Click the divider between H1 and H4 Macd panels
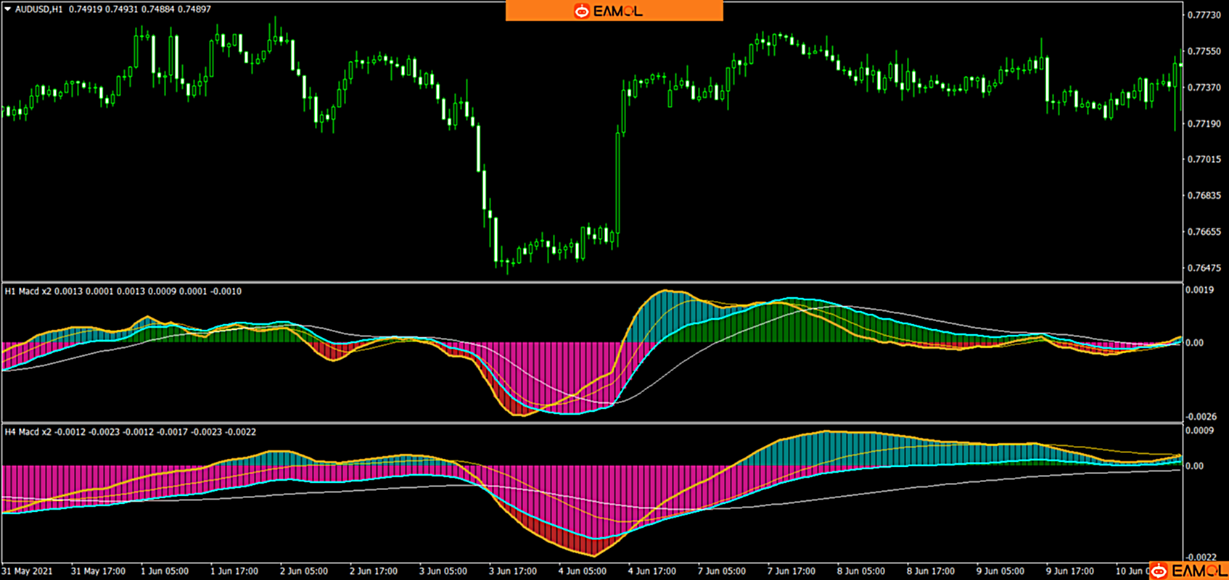1229x580 pixels. [591, 423]
